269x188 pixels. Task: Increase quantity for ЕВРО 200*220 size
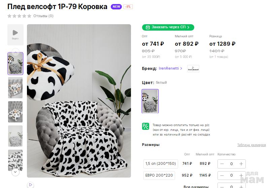(241, 175)
